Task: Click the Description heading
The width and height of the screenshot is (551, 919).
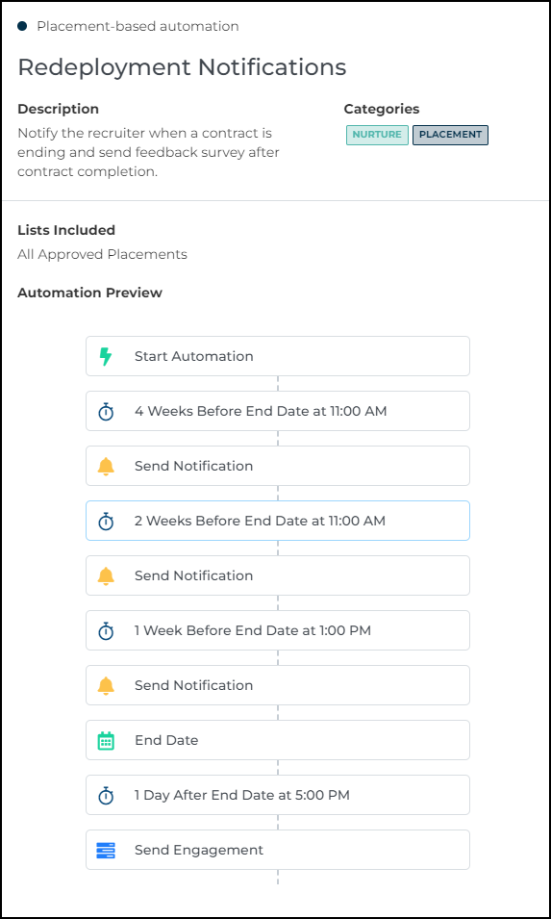Action: pyautogui.click(x=58, y=109)
